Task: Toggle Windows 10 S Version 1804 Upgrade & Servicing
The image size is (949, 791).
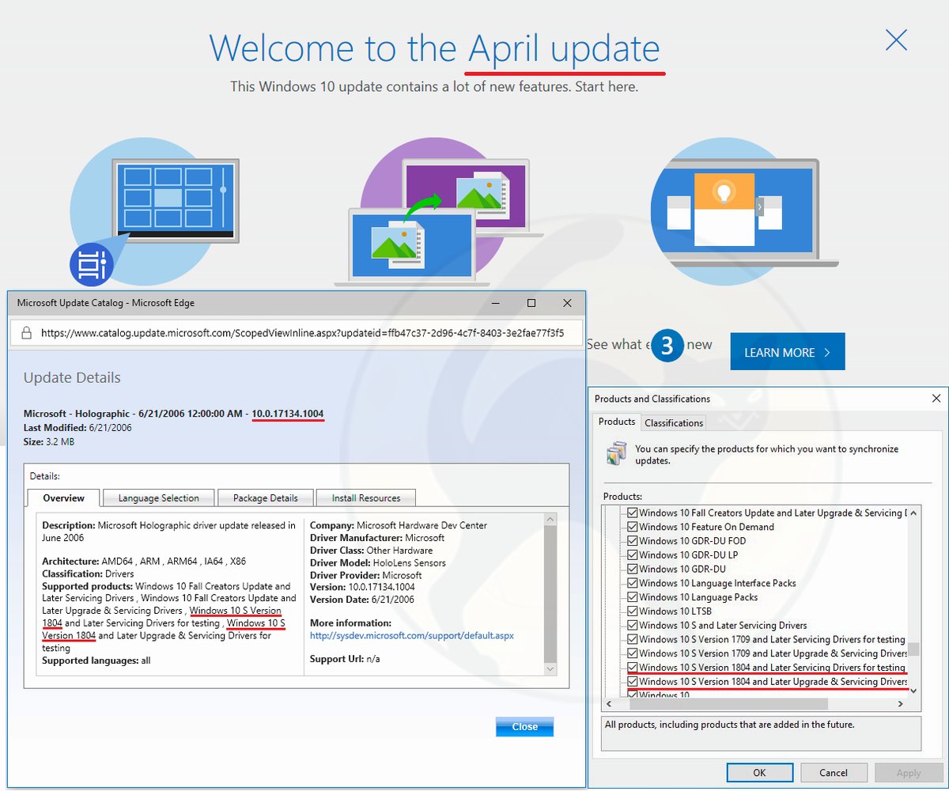Action: pos(633,681)
